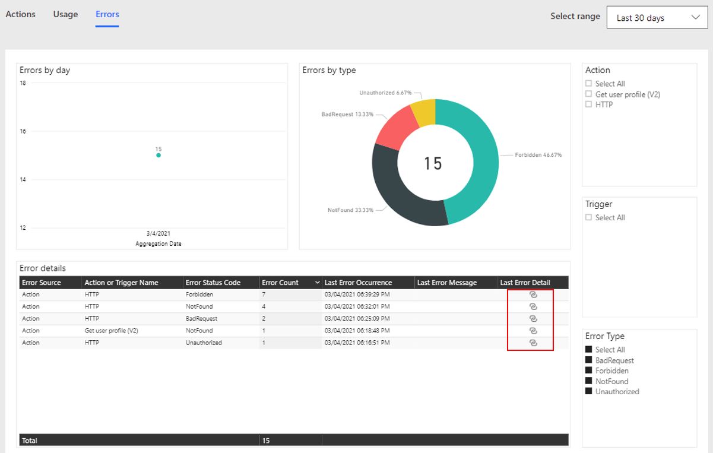713x453 pixels.
Task: Check Select All in Action filter
Action: (x=589, y=84)
